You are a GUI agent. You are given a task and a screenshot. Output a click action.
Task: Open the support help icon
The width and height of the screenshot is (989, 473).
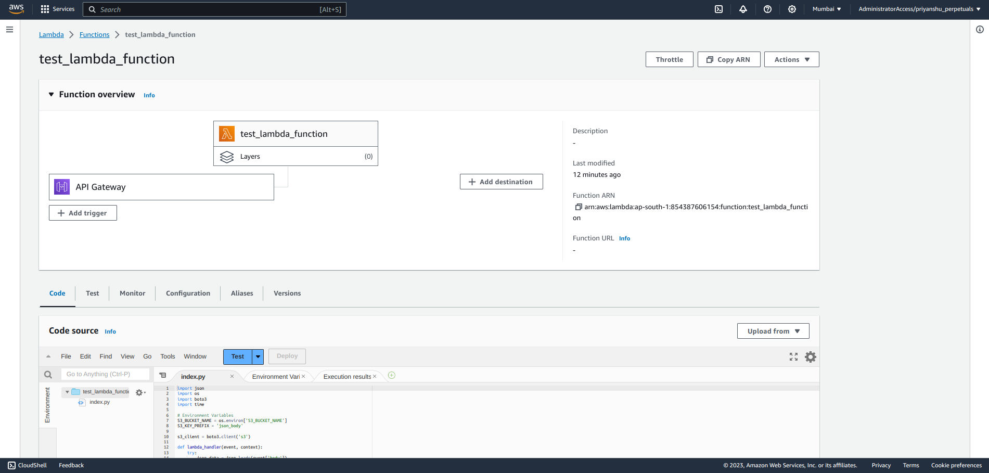point(767,9)
